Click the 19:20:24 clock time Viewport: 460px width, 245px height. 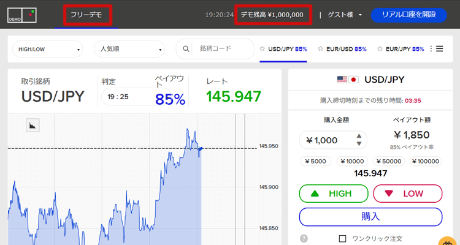[219, 15]
